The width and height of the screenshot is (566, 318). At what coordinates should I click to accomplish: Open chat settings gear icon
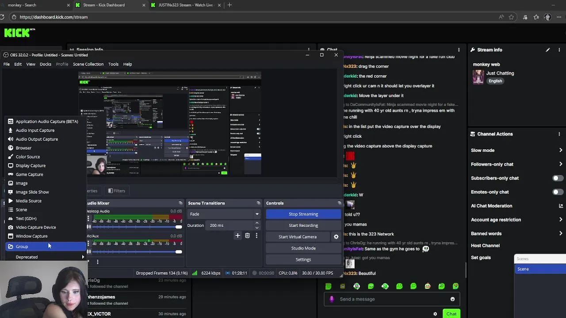coord(435,314)
